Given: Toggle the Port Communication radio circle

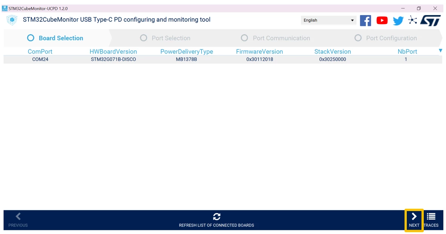Looking at the screenshot, I should (x=244, y=38).
